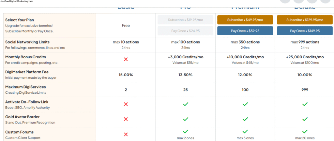
Task: Click the Basic red X for Gold Avatar Border
Action: 126,119
